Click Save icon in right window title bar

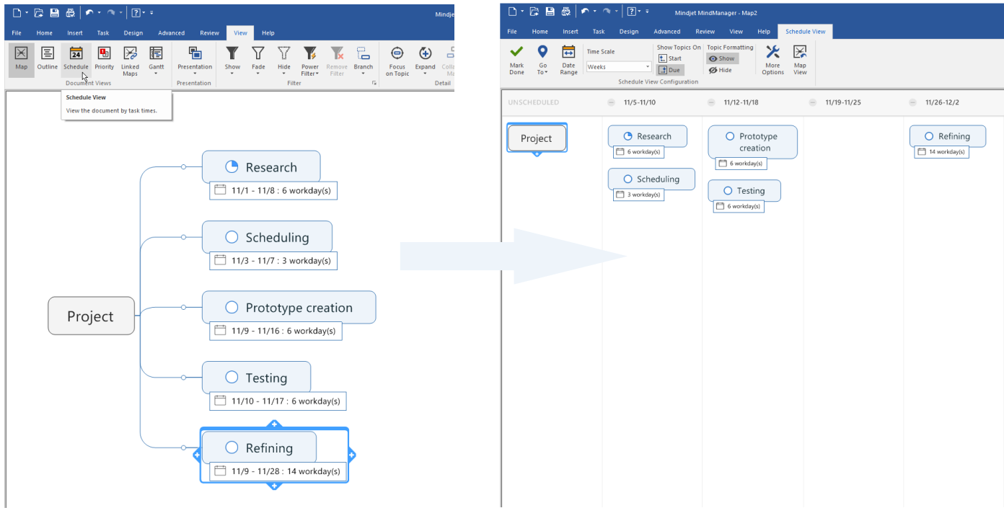tap(550, 11)
